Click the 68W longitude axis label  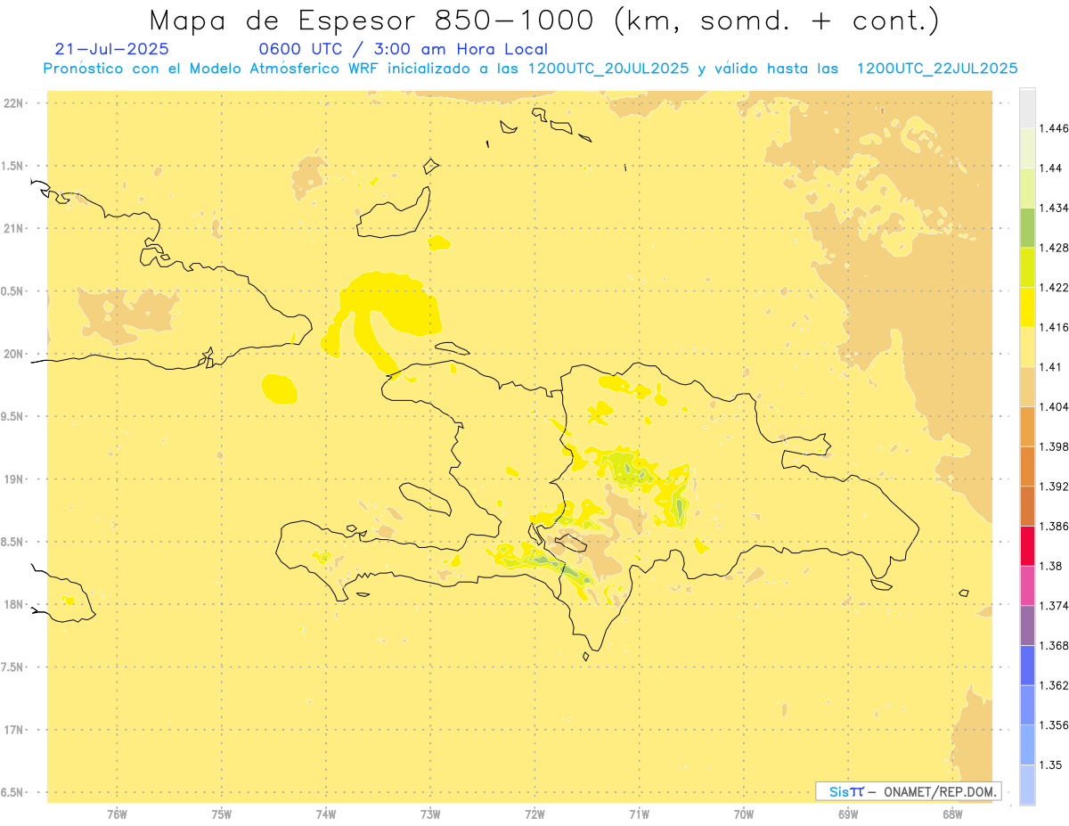952,814
